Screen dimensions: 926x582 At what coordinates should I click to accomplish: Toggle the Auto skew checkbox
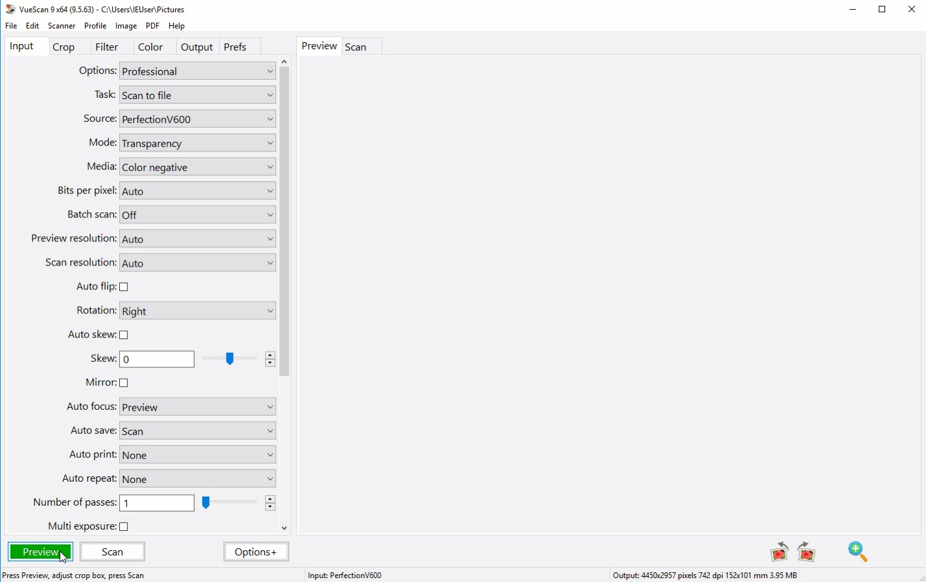pos(124,335)
